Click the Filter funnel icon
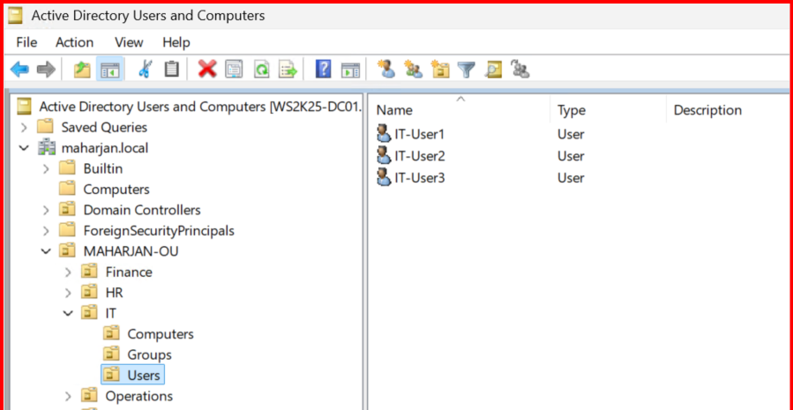Image resolution: width=793 pixels, height=410 pixels. [467, 70]
